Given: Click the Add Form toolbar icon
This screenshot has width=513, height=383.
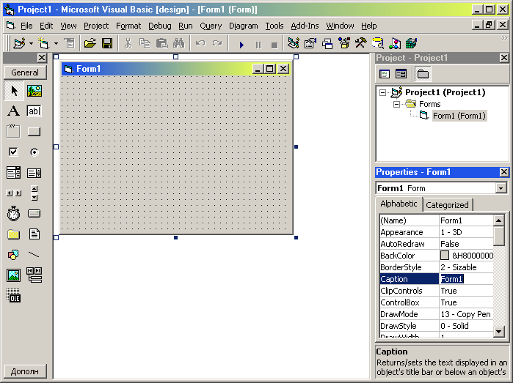Looking at the screenshot, I should (x=43, y=43).
